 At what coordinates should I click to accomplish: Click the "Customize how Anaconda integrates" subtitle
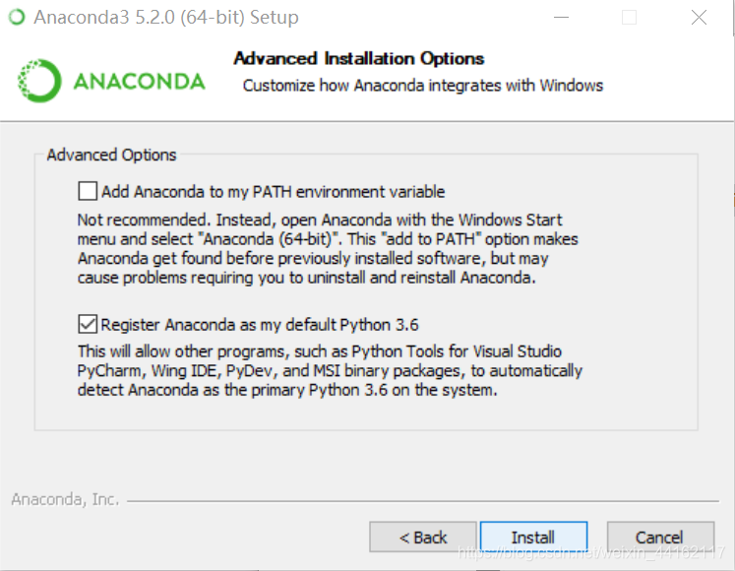(423, 86)
